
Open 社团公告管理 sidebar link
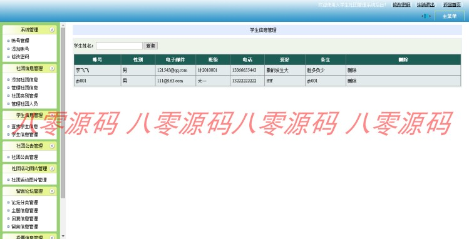[x=24, y=157]
